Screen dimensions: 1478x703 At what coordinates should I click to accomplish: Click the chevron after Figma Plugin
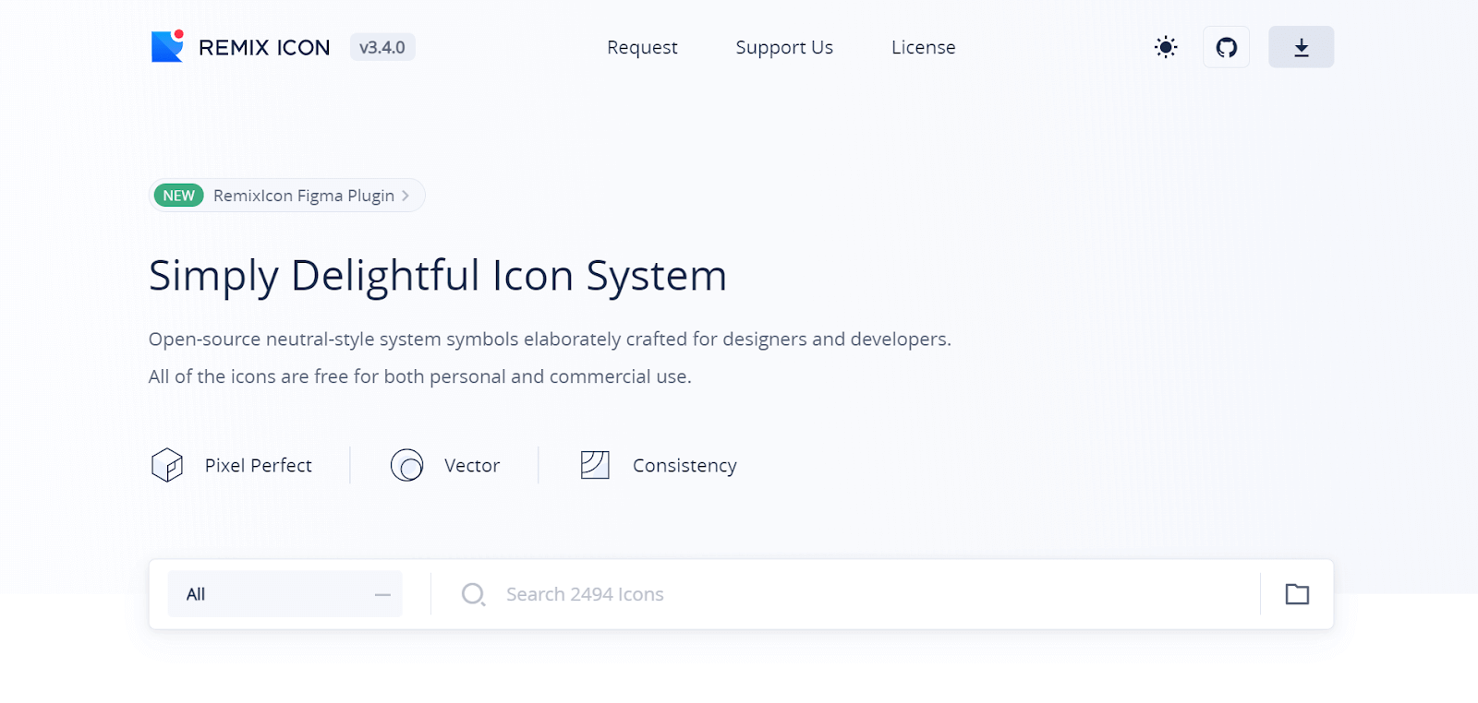point(406,196)
